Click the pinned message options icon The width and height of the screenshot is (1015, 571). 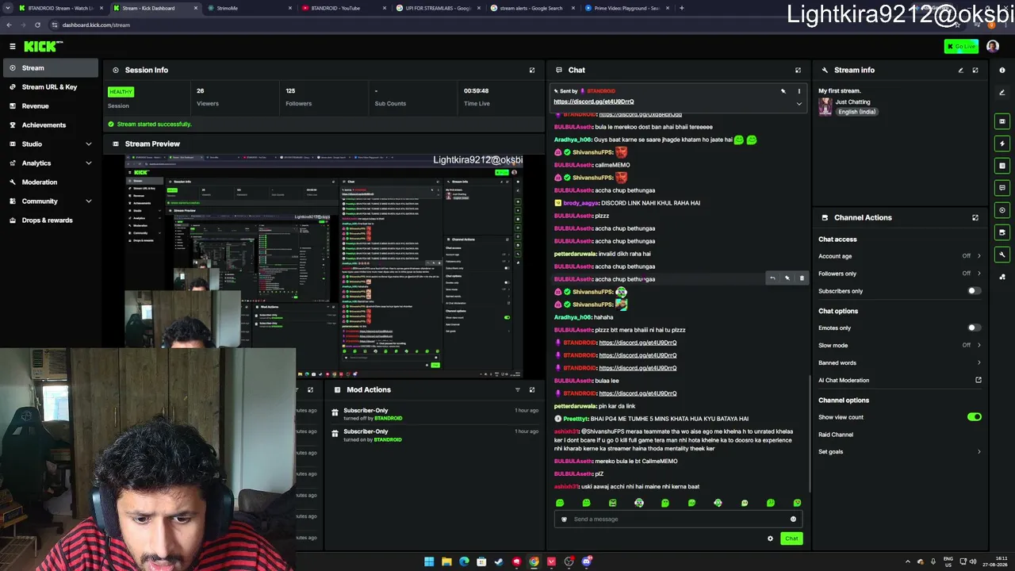pos(799,91)
